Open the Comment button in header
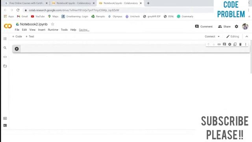Image resolution: width=252 pixels, height=142 pixels. pos(204,26)
